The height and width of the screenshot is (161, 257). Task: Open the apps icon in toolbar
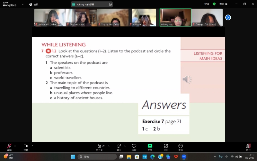[166, 146]
